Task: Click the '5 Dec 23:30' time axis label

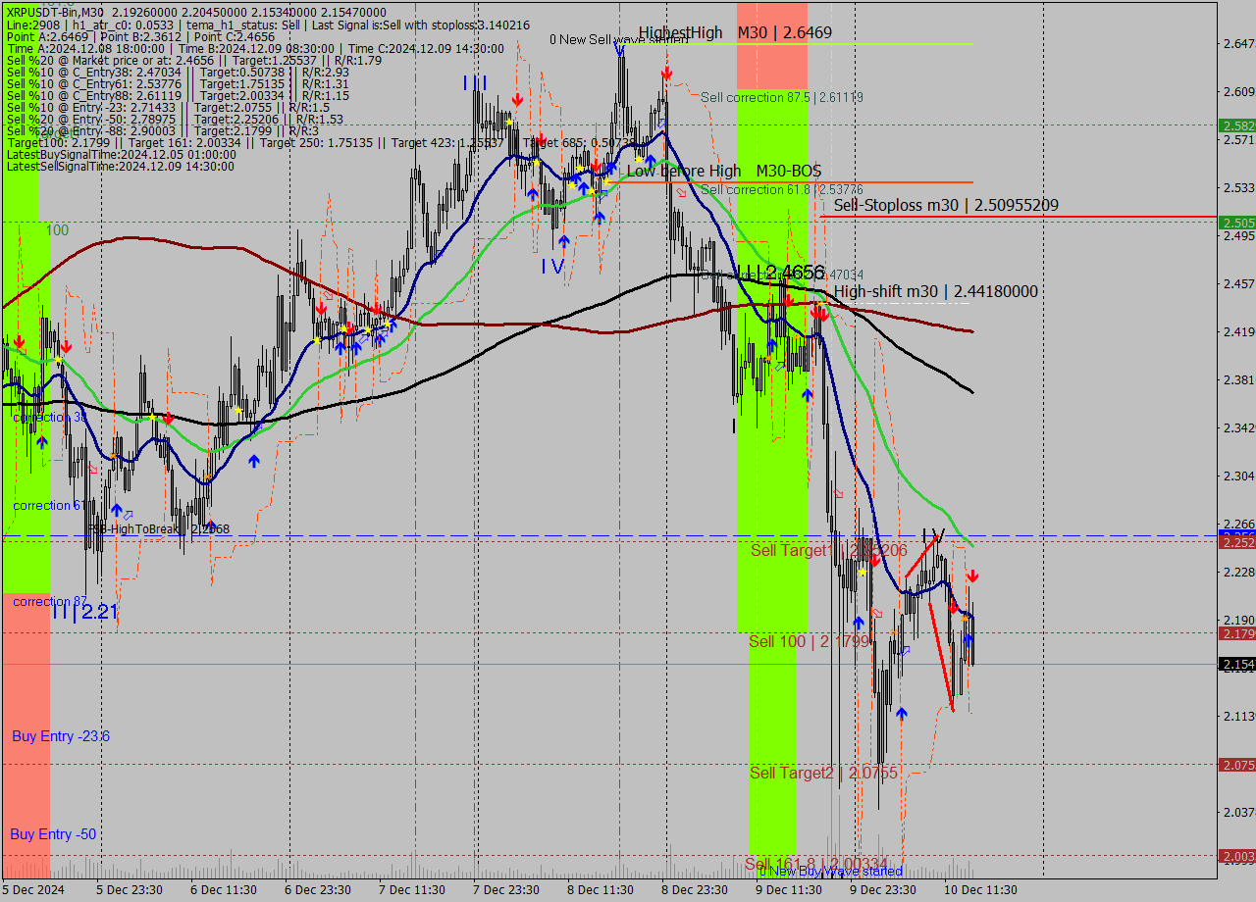Action: (129, 890)
